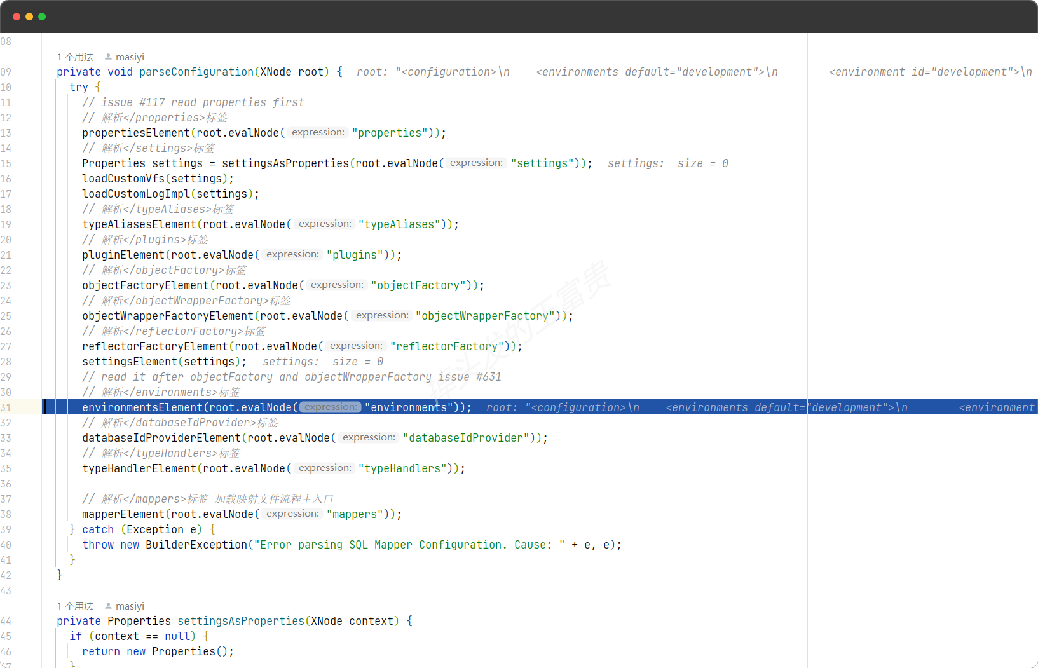This screenshot has height=668, width=1038.
Task: Click highlighted expression hint before "environments"
Action: click(331, 407)
